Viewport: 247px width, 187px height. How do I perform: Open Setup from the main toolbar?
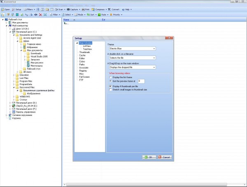(x=16, y=9)
